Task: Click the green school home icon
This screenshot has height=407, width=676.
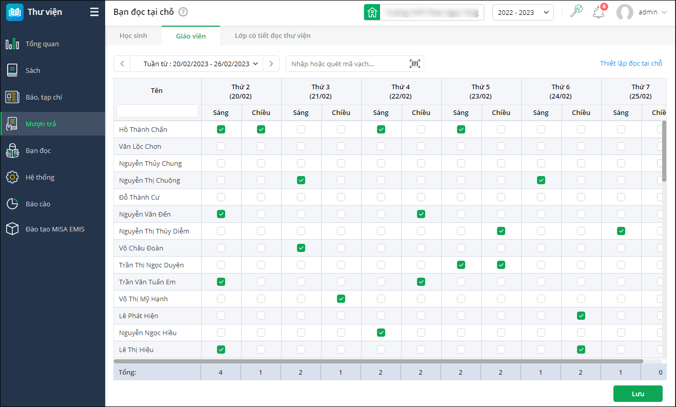Action: 372,12
